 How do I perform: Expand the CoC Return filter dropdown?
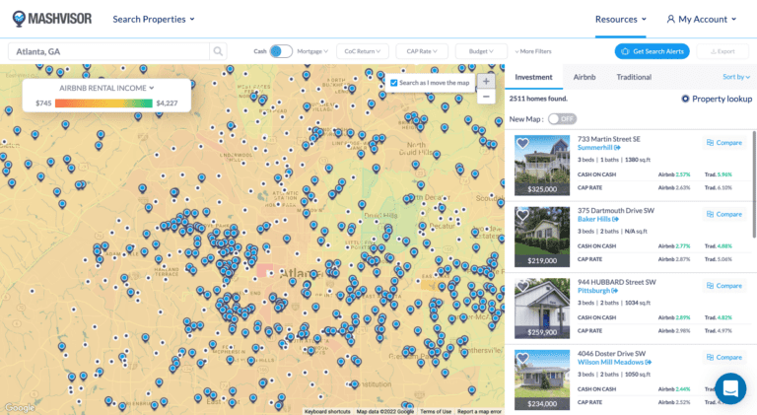click(x=361, y=51)
